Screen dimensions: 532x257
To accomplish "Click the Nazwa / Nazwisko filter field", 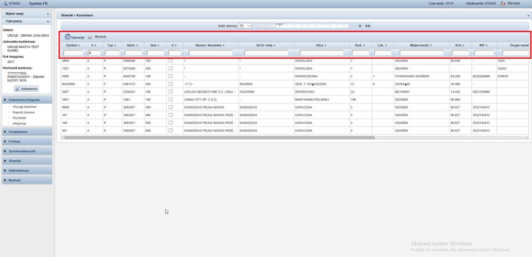I will tap(211, 53).
